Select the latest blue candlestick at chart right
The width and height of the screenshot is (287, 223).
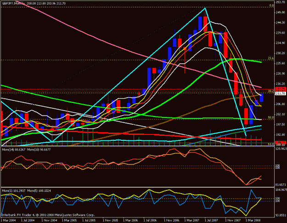click(x=261, y=98)
